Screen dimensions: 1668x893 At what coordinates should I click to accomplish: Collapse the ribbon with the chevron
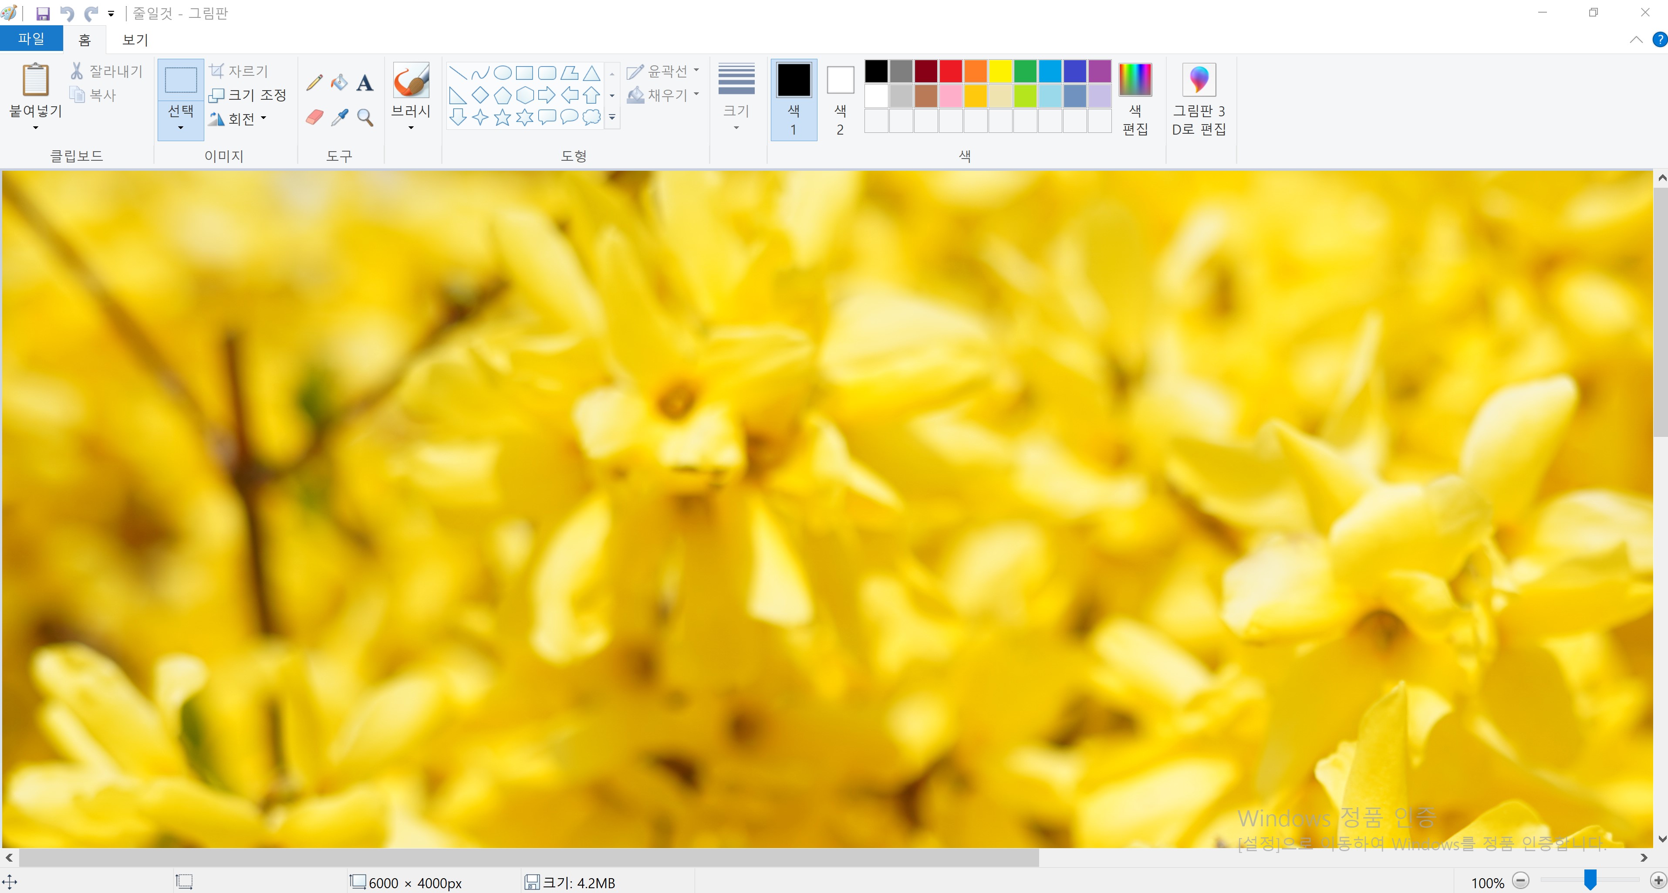point(1636,40)
